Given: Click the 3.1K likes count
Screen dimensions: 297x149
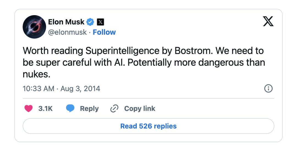Looking at the screenshot, I should click(x=45, y=109).
